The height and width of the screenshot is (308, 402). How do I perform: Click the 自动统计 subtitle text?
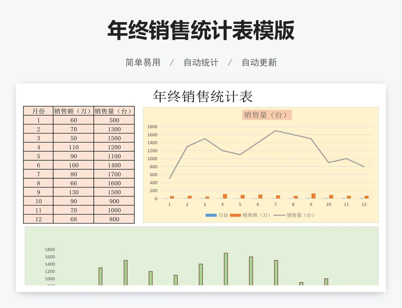(x=201, y=63)
